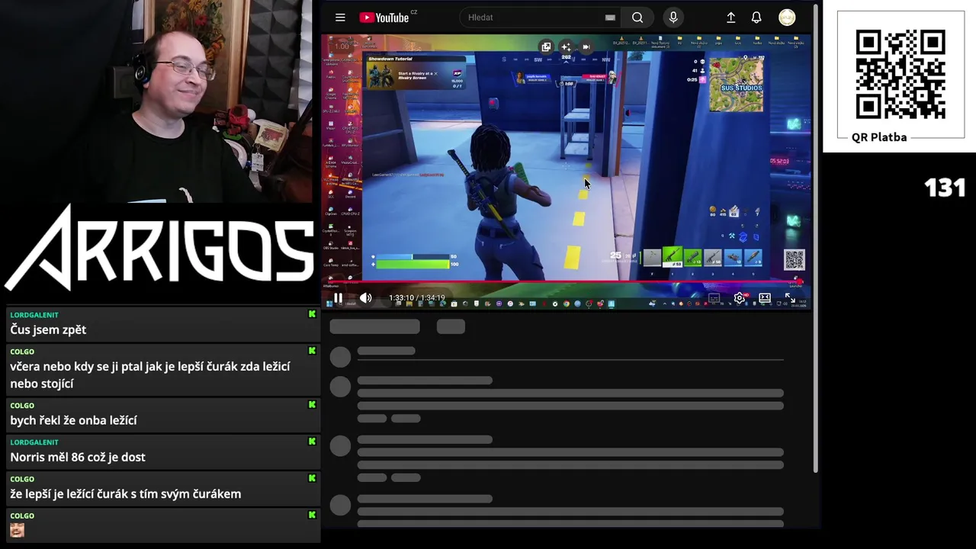
Task: Click the Windows Start button in recorded taskbar
Action: (x=329, y=303)
